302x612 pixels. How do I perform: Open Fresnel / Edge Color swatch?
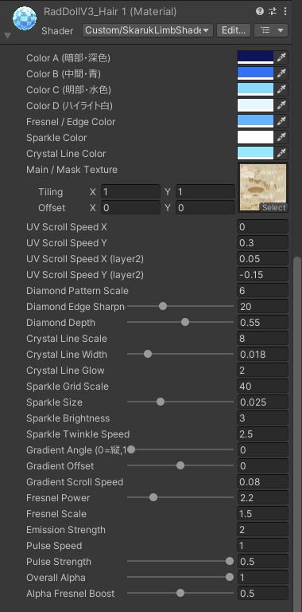[x=255, y=121]
